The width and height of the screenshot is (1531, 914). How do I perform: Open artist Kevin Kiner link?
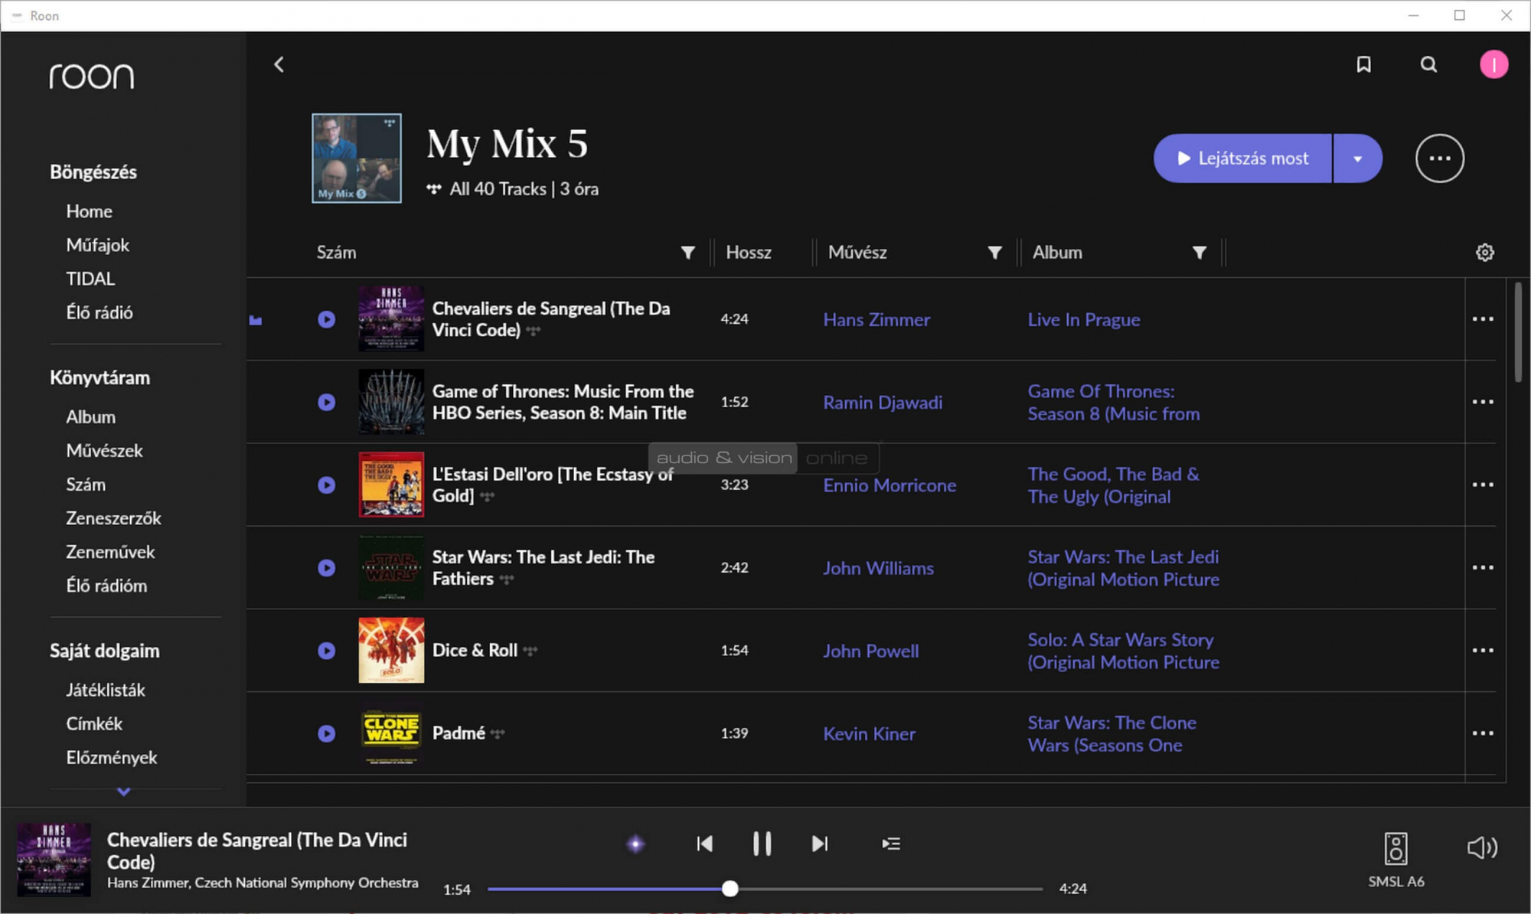point(869,734)
